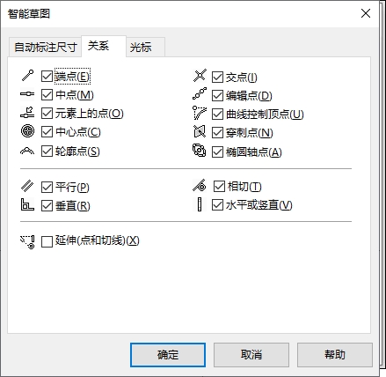Switch to the 自动标注尺寸 tab
This screenshot has width=386, height=377.
45,47
